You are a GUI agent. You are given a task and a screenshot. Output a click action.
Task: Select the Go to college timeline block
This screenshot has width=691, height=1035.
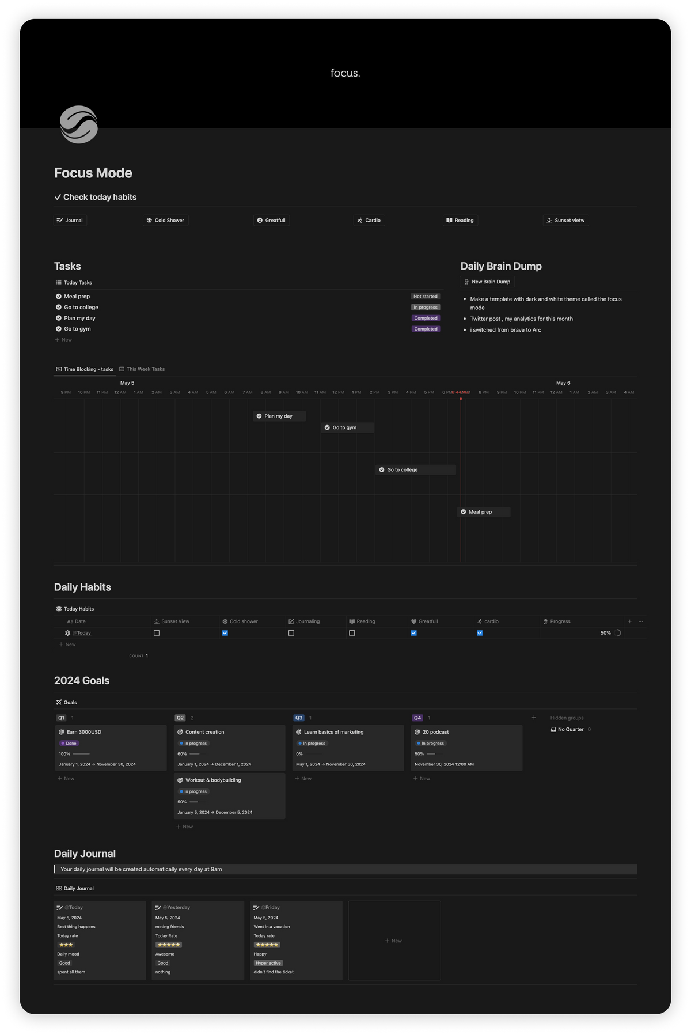point(416,469)
